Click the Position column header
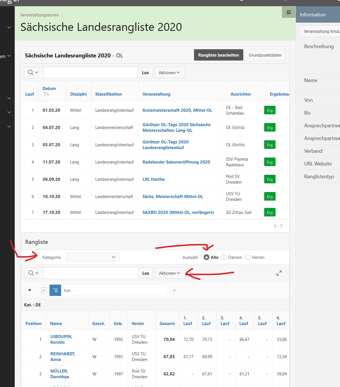 (x=33, y=324)
